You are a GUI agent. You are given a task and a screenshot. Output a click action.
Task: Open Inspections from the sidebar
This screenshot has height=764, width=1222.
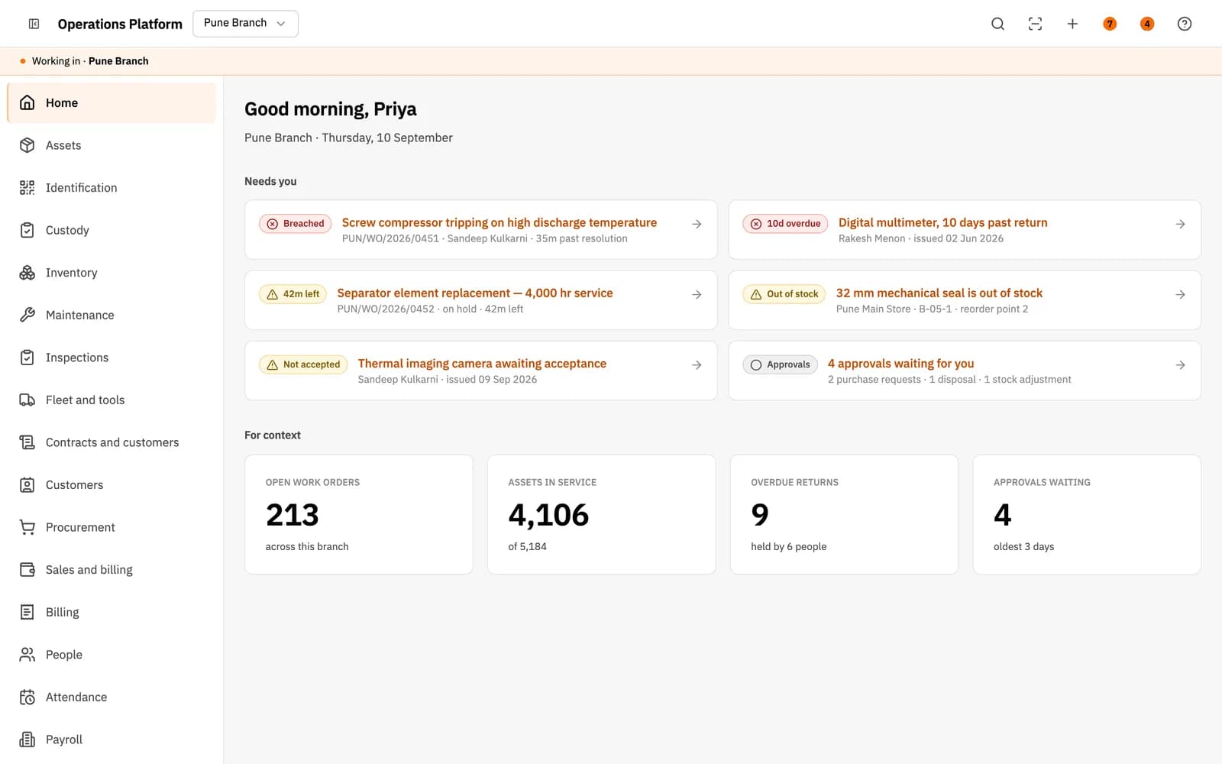coord(112,358)
